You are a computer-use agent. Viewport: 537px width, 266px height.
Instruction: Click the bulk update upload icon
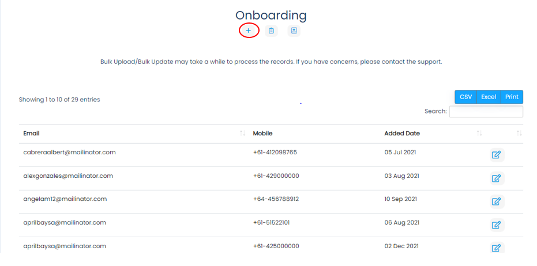click(294, 31)
